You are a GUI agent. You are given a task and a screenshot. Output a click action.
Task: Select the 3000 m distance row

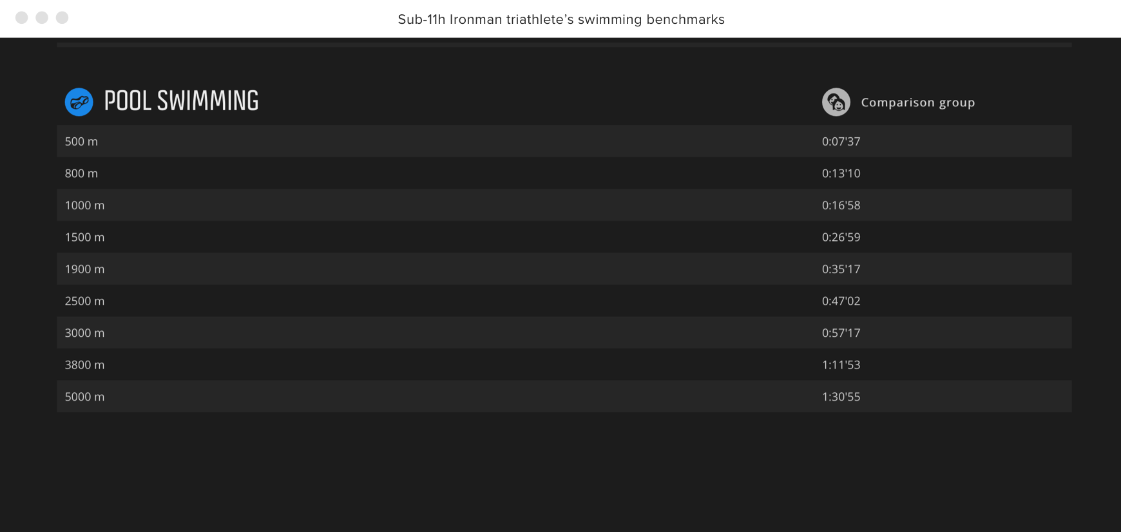click(564, 332)
